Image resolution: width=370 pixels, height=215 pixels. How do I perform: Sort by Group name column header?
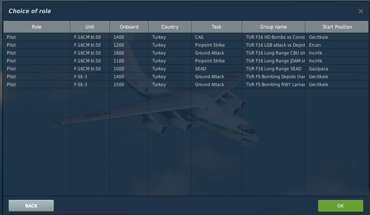[x=273, y=27]
